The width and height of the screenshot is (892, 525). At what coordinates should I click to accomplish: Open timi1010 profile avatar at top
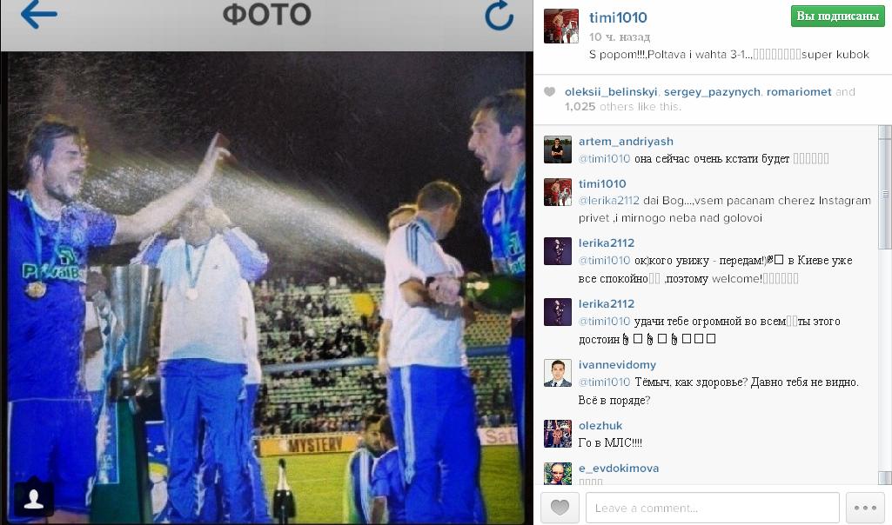[x=561, y=26]
